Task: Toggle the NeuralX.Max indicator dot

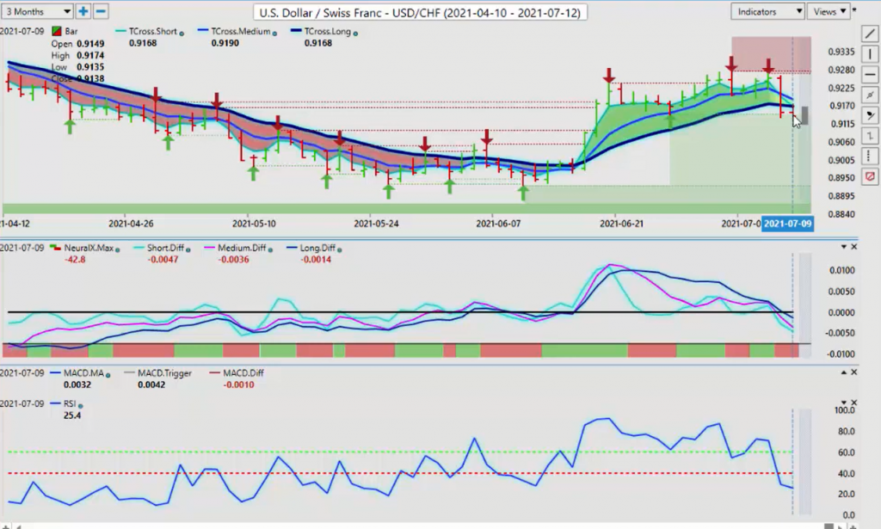Action: point(117,250)
